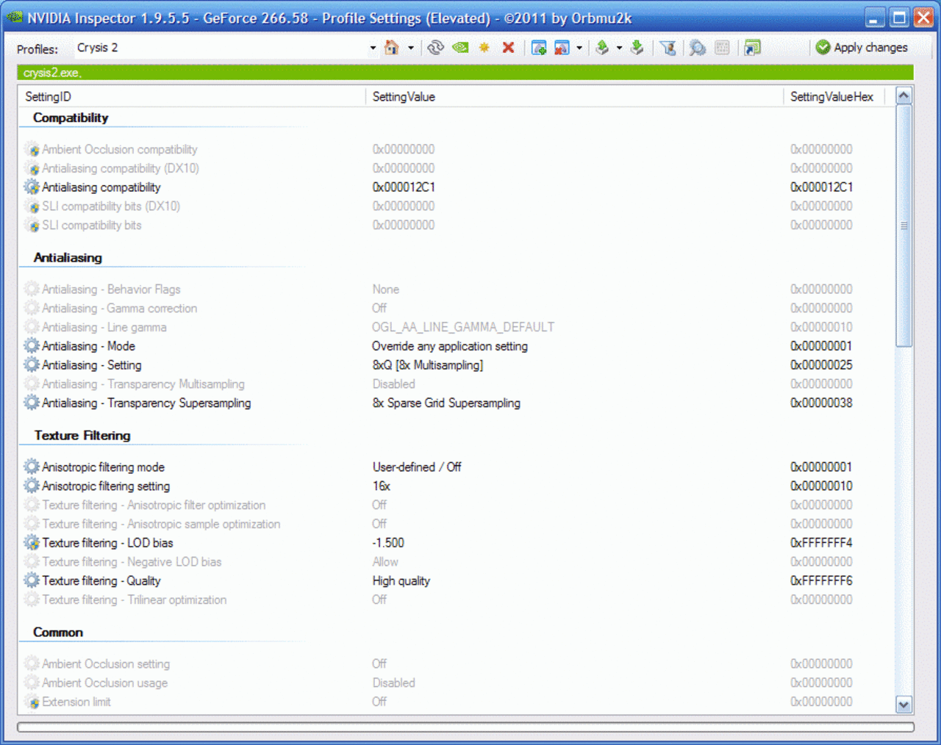Select the crysis2.exe entry in green bar
This screenshot has width=941, height=745.
(51, 73)
